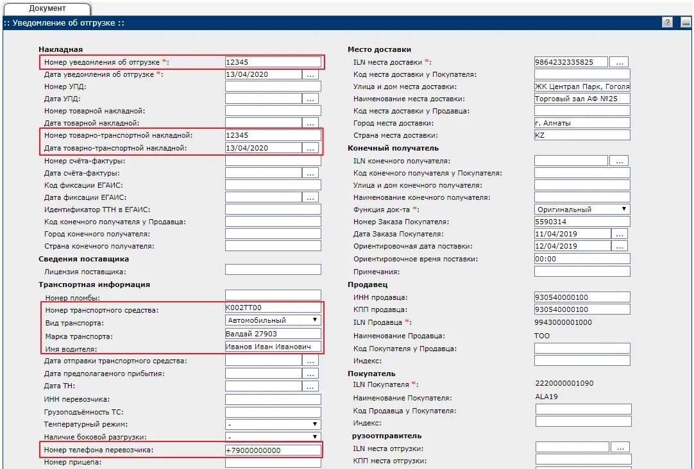This screenshot has height=469, width=694.
Task: Click the Номер счёта-фактуры input field
Action: point(273,161)
